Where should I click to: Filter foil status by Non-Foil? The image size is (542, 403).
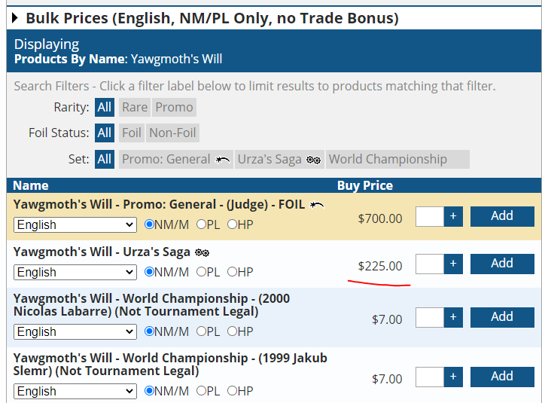pos(172,133)
